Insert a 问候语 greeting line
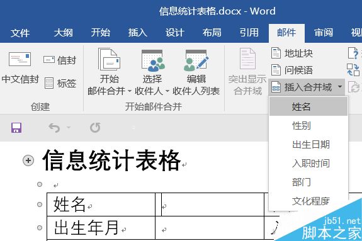Image resolution: width=362 pixels, height=241 pixels. point(292,70)
